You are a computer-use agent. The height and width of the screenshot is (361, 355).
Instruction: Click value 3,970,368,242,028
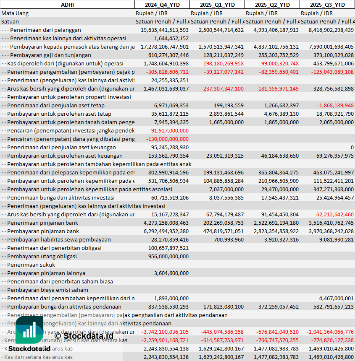[x=331, y=231]
